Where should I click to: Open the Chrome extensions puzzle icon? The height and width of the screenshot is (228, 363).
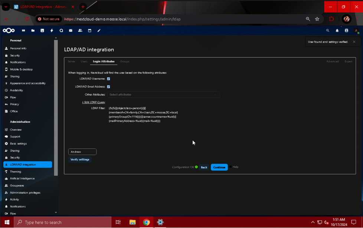coord(331,19)
